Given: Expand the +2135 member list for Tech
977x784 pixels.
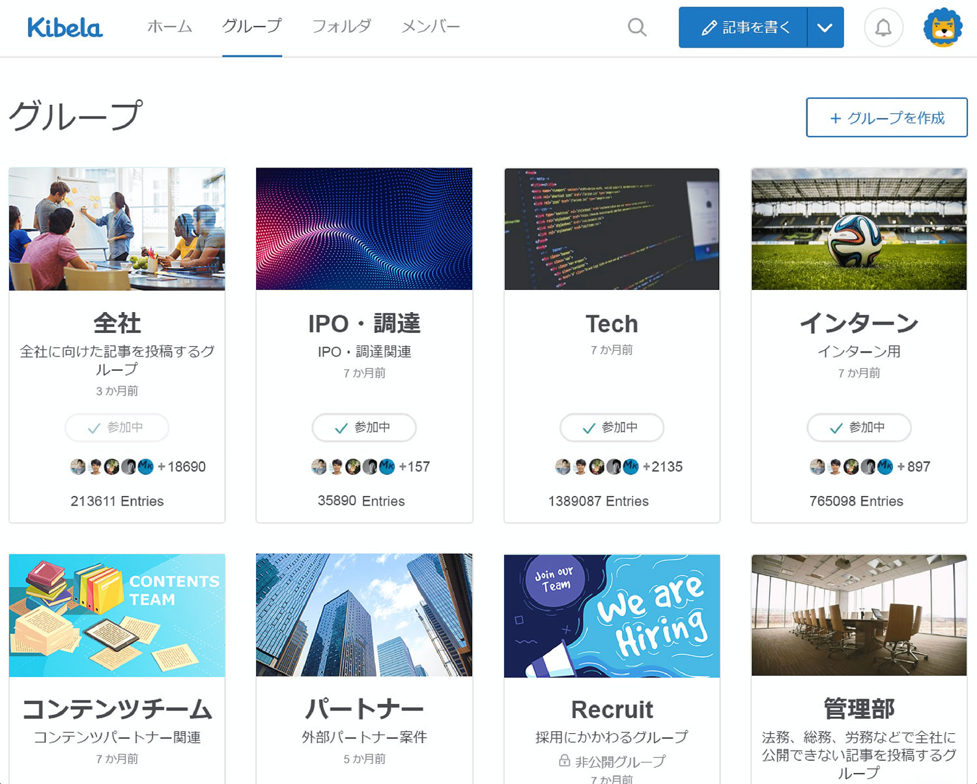Looking at the screenshot, I should click(x=664, y=467).
